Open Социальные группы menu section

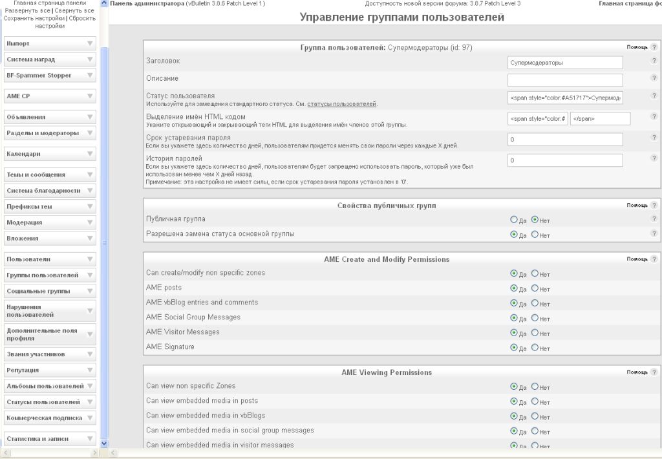[50, 291]
